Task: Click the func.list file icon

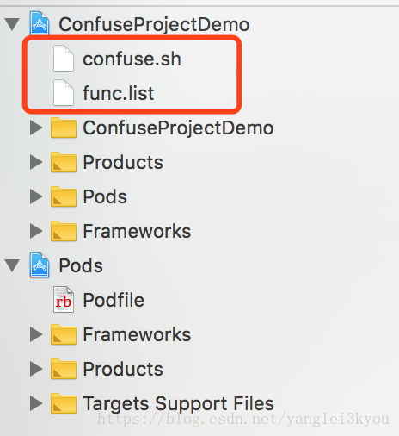Action: coord(64,93)
